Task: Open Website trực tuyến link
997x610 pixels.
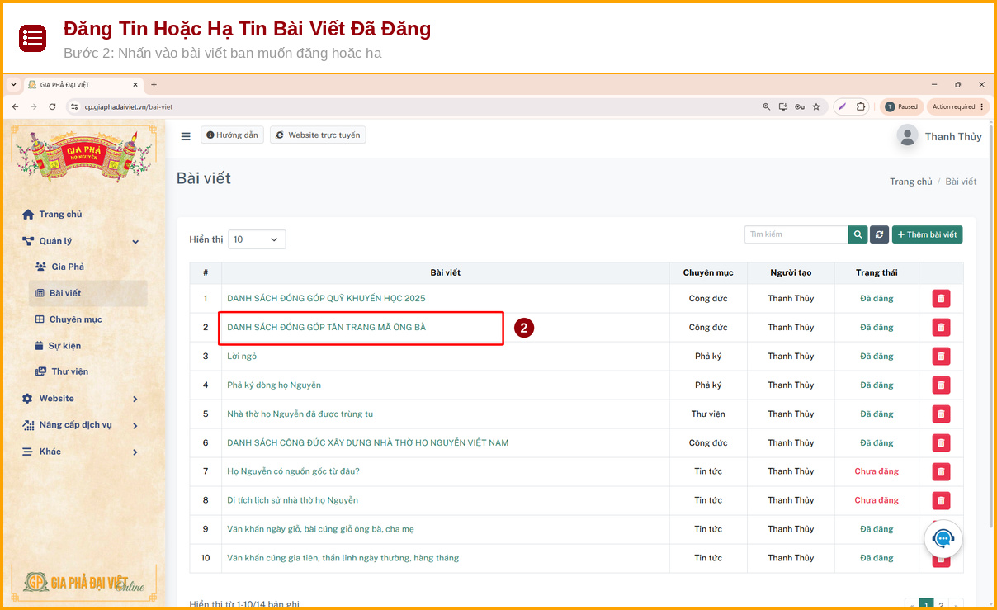Action: pyautogui.click(x=318, y=135)
